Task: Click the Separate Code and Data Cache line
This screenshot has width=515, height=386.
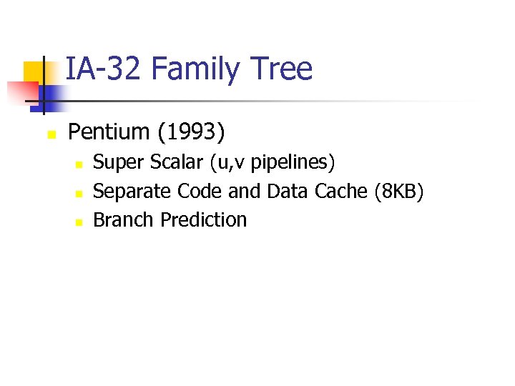Action: (x=259, y=192)
